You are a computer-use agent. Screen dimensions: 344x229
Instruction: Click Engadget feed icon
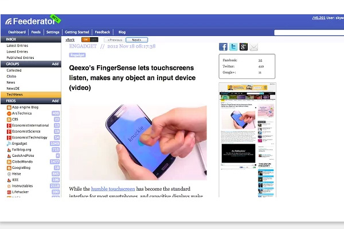click(9, 144)
